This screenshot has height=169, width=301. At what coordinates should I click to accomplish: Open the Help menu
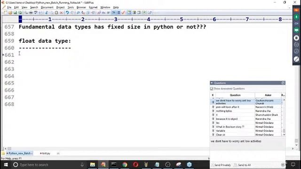[116, 8]
